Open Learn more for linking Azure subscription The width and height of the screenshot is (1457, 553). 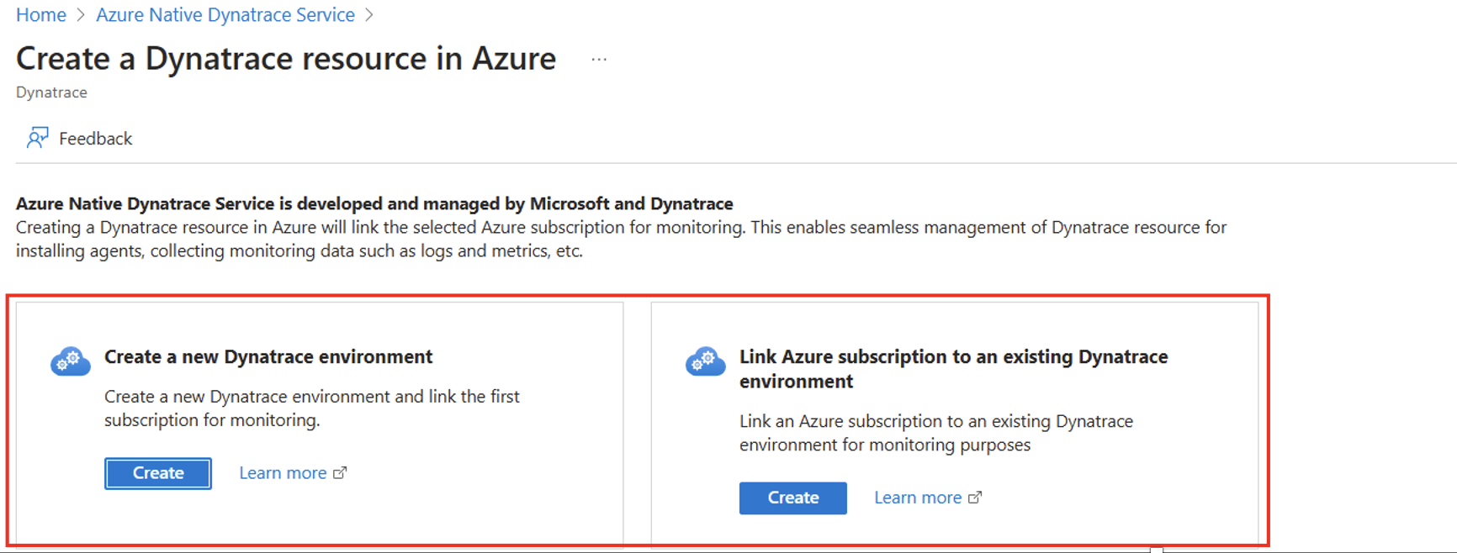click(x=918, y=498)
